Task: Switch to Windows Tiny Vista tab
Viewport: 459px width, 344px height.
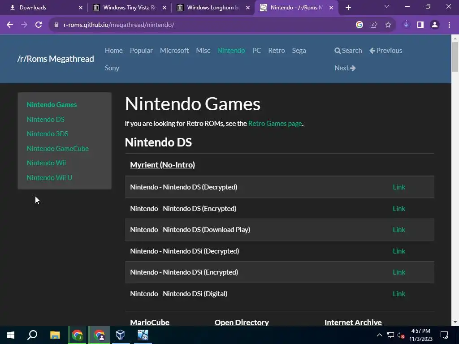Action: coord(129,8)
